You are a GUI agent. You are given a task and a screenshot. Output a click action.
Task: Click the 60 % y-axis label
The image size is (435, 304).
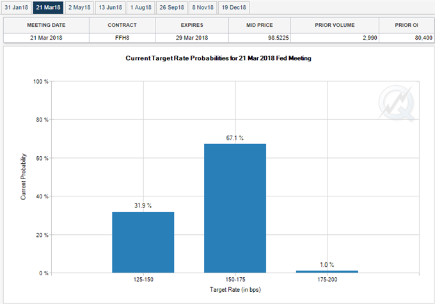42,158
